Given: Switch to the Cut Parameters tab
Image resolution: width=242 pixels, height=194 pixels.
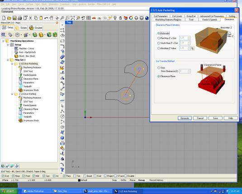Looking at the screenshot, I should [161, 16].
